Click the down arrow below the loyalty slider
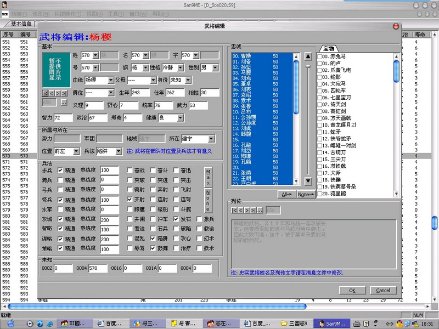 coord(308,181)
